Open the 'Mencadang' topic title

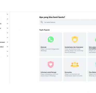pos(92,48)
